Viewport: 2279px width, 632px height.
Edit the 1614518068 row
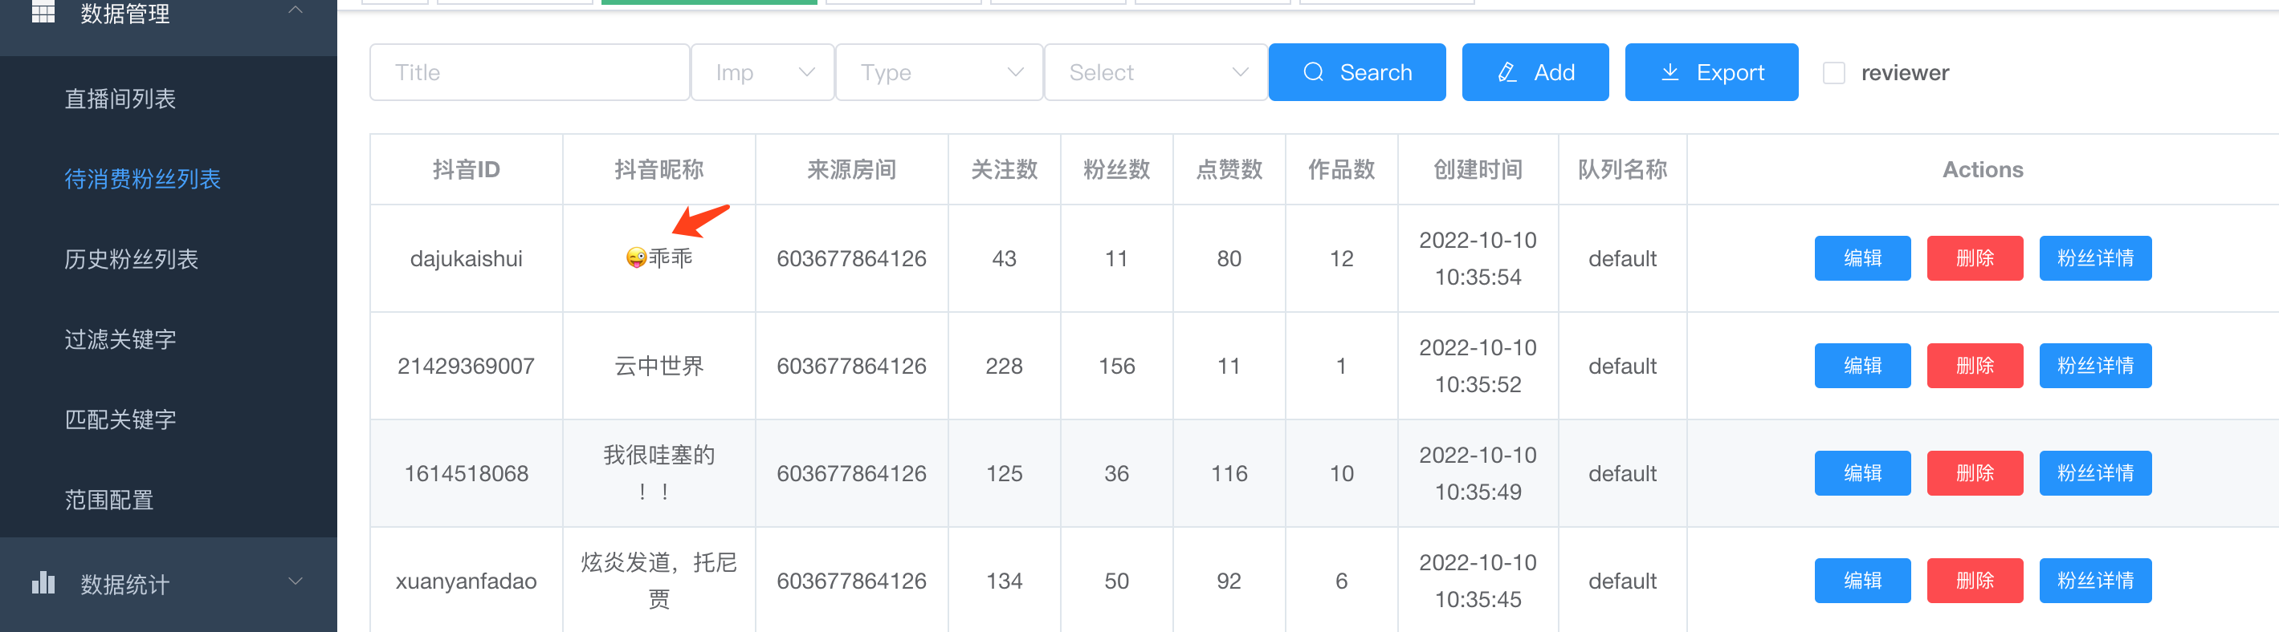click(x=1862, y=473)
